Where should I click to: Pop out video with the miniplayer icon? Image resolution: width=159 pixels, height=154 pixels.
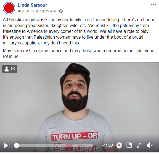129,145
